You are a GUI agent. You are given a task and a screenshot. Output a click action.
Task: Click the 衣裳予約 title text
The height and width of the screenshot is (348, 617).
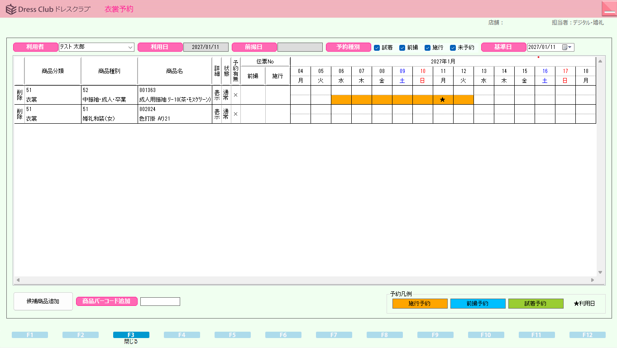click(x=119, y=9)
